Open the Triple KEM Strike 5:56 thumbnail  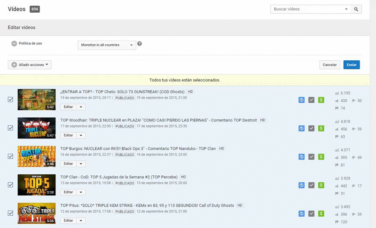point(37,213)
